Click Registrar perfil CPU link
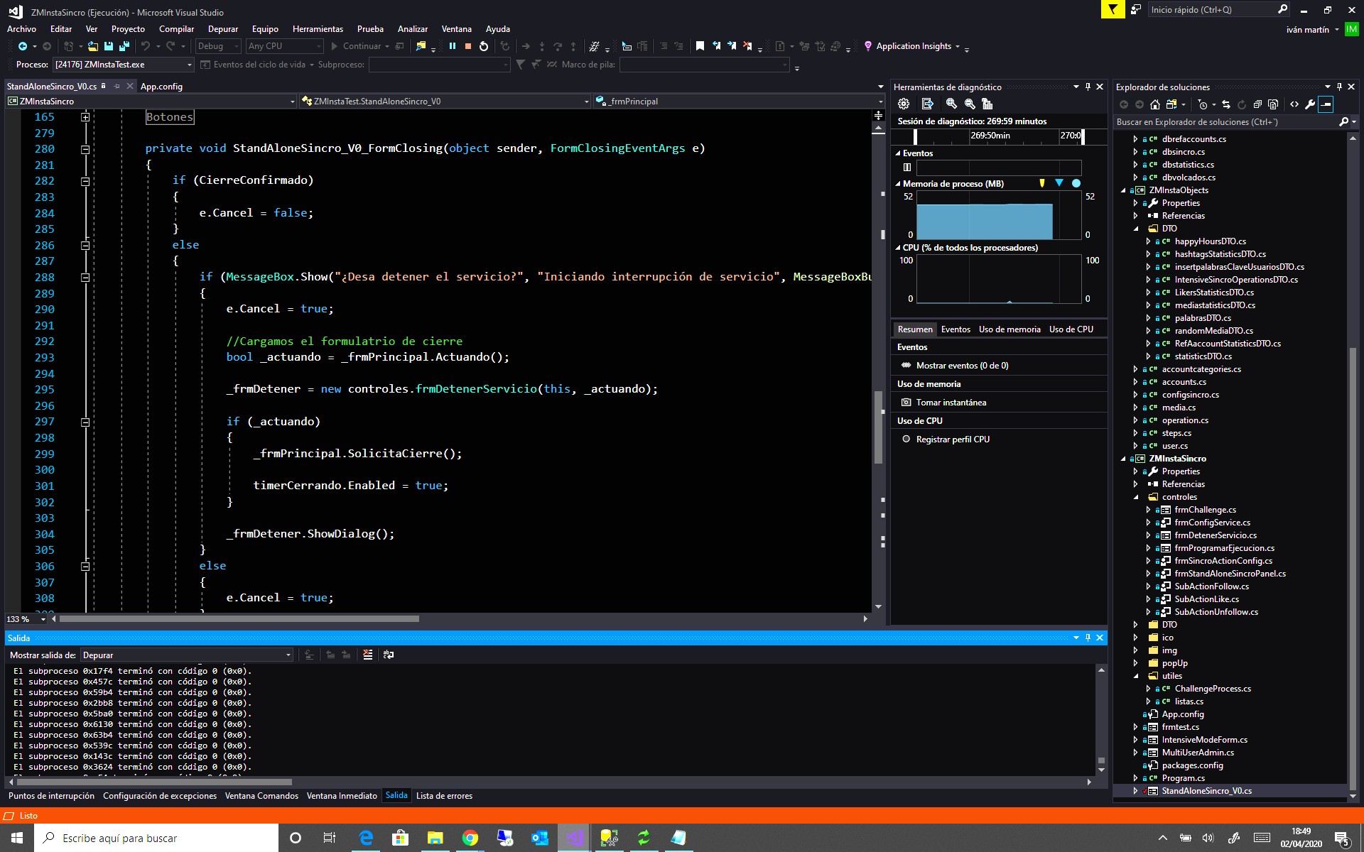Image resolution: width=1364 pixels, height=852 pixels. pos(952,439)
